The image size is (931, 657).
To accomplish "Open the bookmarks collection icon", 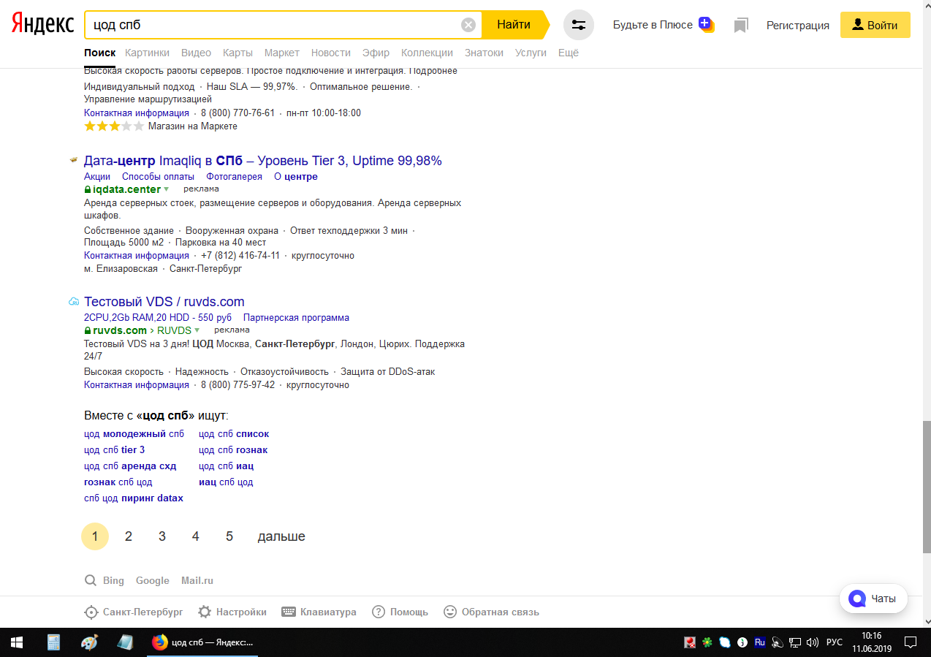I will (x=741, y=26).
